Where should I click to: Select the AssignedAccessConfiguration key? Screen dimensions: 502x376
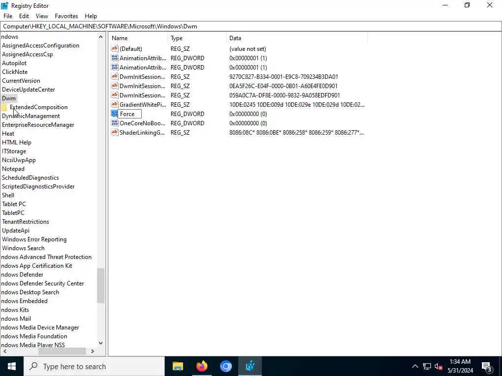[41, 46]
